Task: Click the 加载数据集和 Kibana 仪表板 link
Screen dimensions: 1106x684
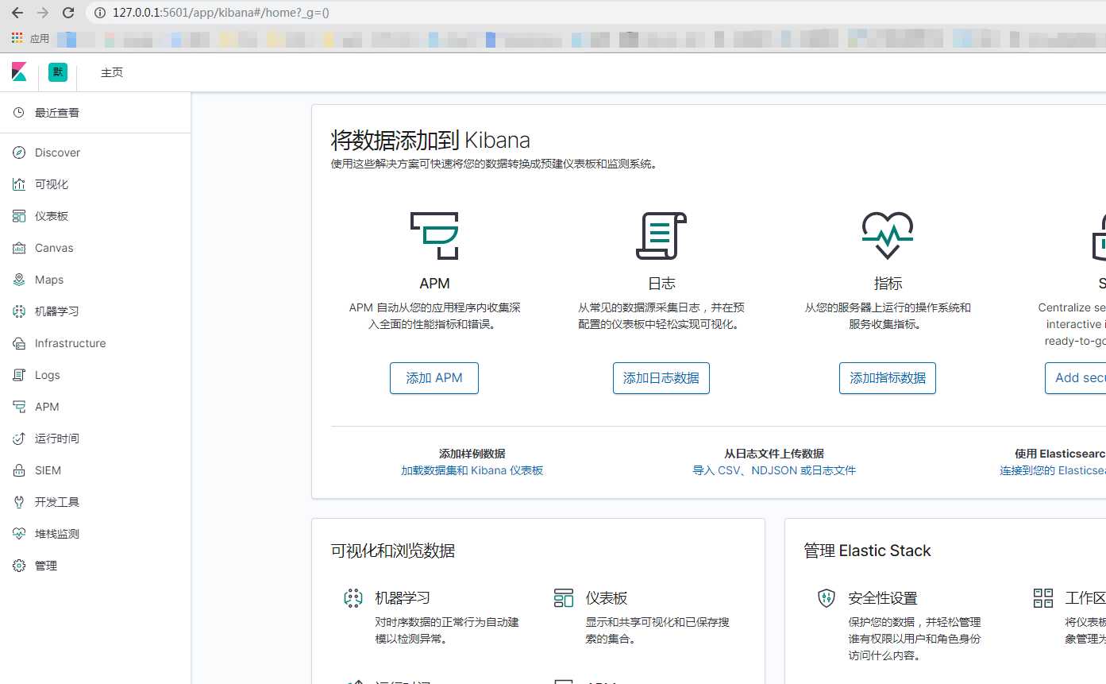Action: [472, 470]
